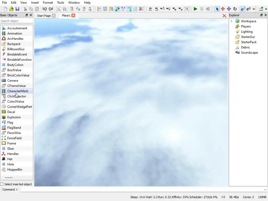Image resolution: width=268 pixels, height=201 pixels.
Task: Toggle the Explorer tree panel toolbar icon
Action: 129,9
